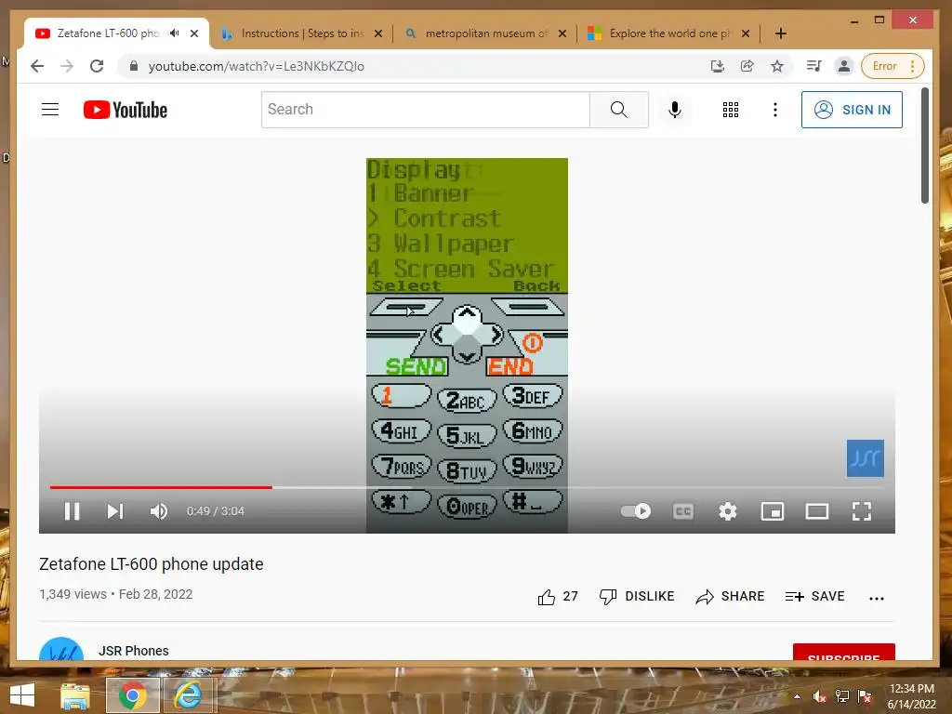Screen dimensions: 952x714
Task: Like the video with thumbs up
Action: [x=558, y=597]
